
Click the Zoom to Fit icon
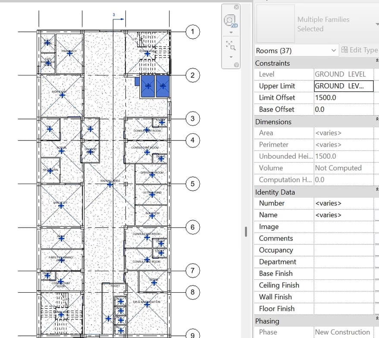(x=230, y=45)
